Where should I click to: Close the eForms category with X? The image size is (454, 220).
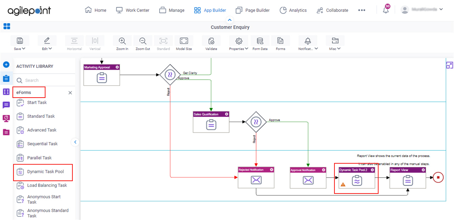tap(70, 93)
